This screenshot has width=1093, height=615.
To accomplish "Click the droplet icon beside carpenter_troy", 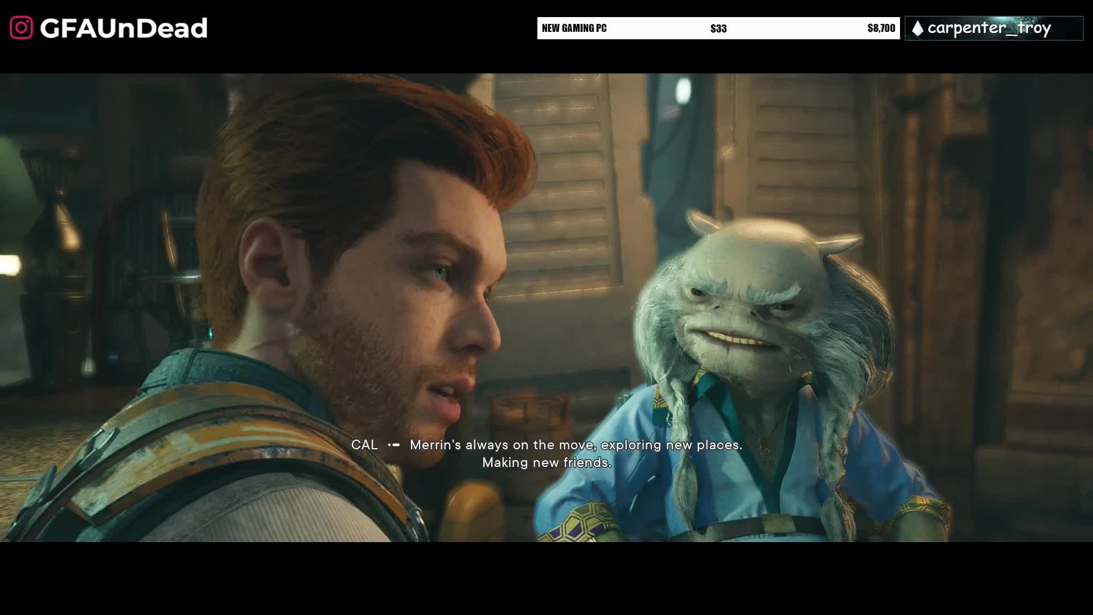I will click(x=917, y=29).
